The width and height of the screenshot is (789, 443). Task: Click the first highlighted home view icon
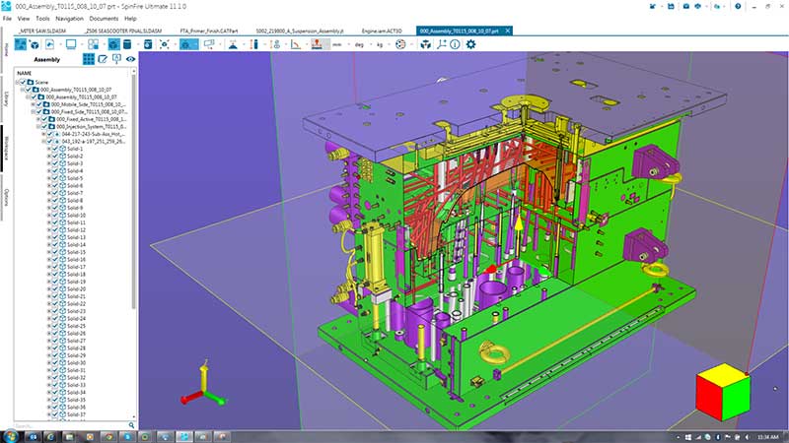click(x=20, y=44)
